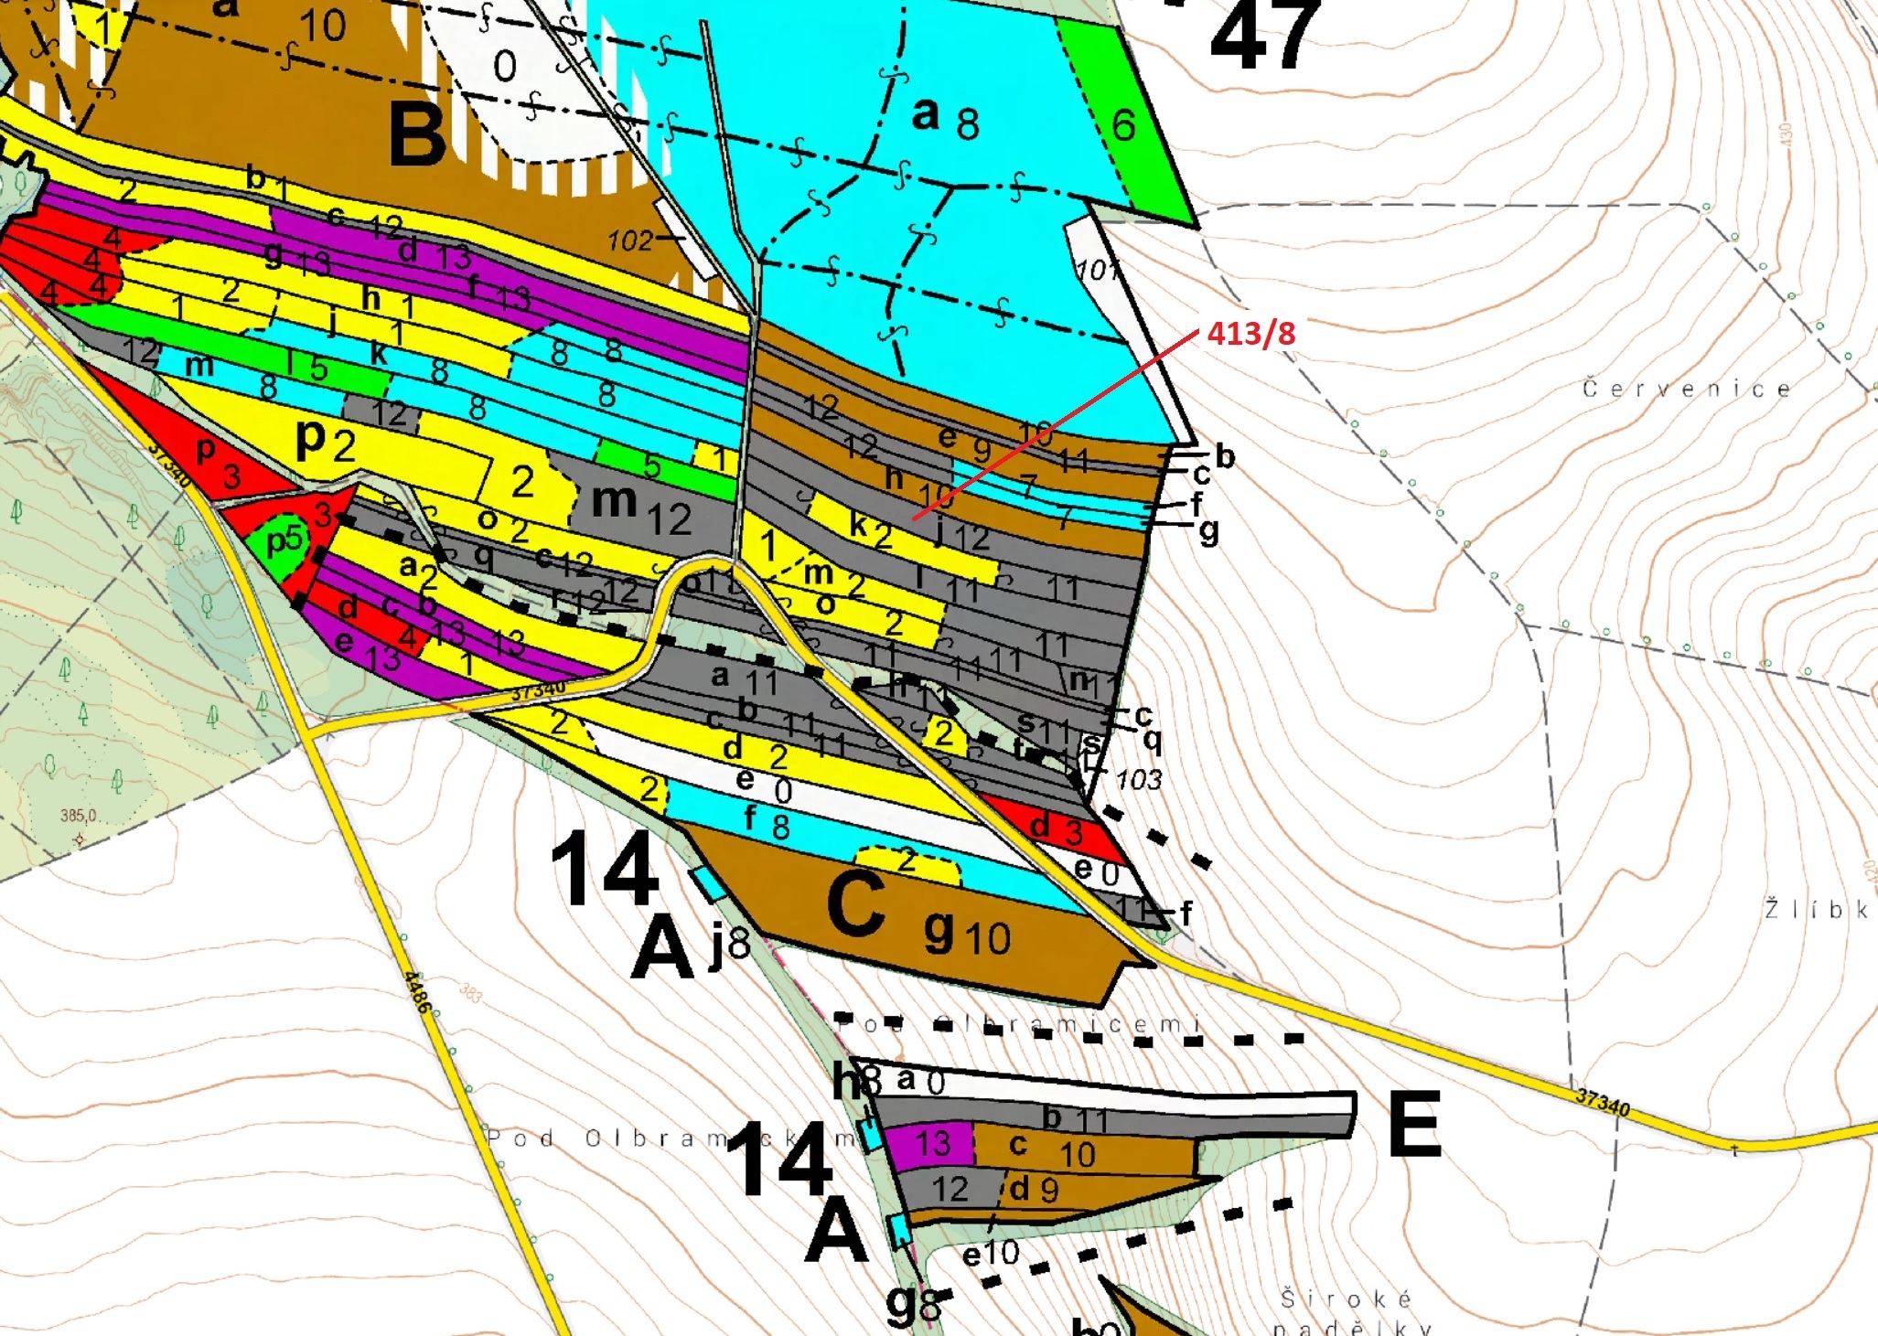Select the large letter B label
1878x1336 pixels.
(x=418, y=134)
